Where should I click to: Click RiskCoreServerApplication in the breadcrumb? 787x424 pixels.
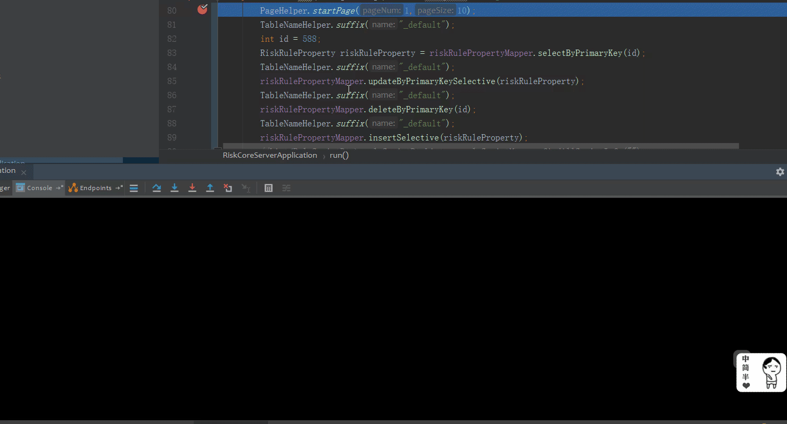pyautogui.click(x=270, y=155)
